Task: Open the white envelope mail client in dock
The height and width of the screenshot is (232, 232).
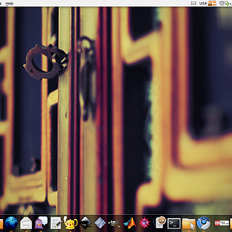Action: (x=26, y=223)
